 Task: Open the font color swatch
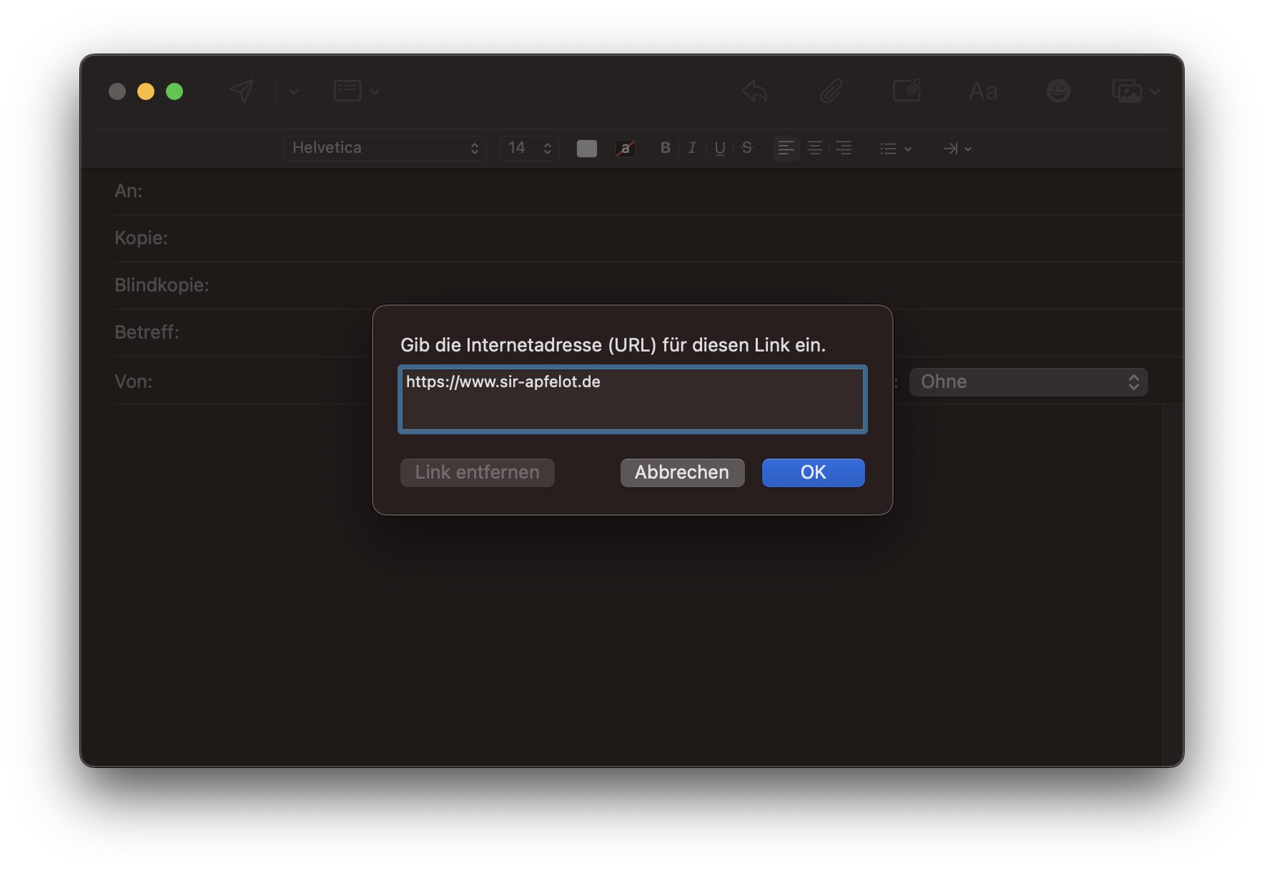click(586, 148)
